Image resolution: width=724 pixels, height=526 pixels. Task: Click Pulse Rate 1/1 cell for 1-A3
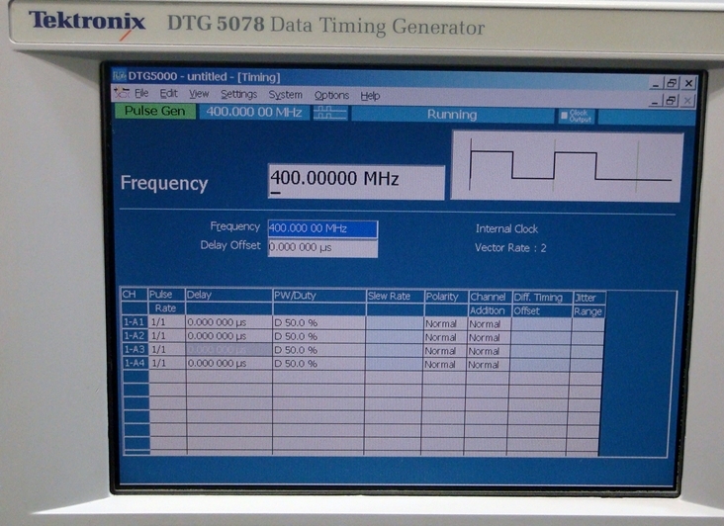(167, 349)
